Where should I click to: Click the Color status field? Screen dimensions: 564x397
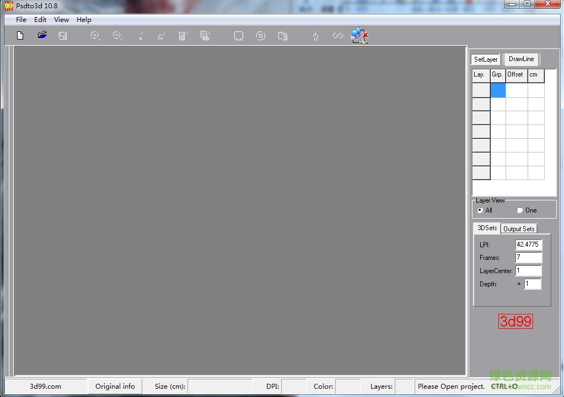(347, 387)
